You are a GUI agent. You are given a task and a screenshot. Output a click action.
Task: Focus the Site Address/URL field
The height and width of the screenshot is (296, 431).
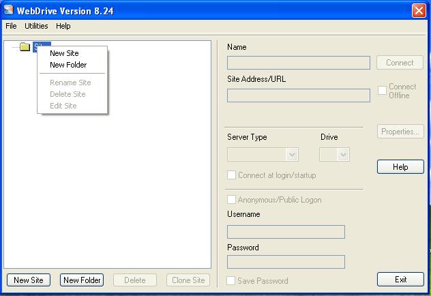pos(299,95)
